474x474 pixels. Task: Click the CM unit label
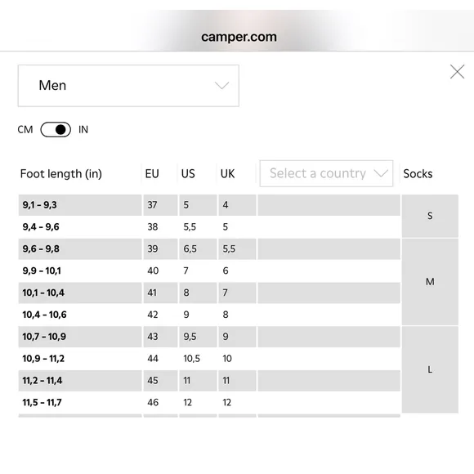(x=25, y=130)
